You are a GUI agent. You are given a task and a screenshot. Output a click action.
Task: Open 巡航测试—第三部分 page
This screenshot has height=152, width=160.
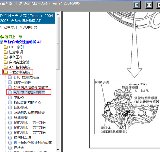click(30, 133)
